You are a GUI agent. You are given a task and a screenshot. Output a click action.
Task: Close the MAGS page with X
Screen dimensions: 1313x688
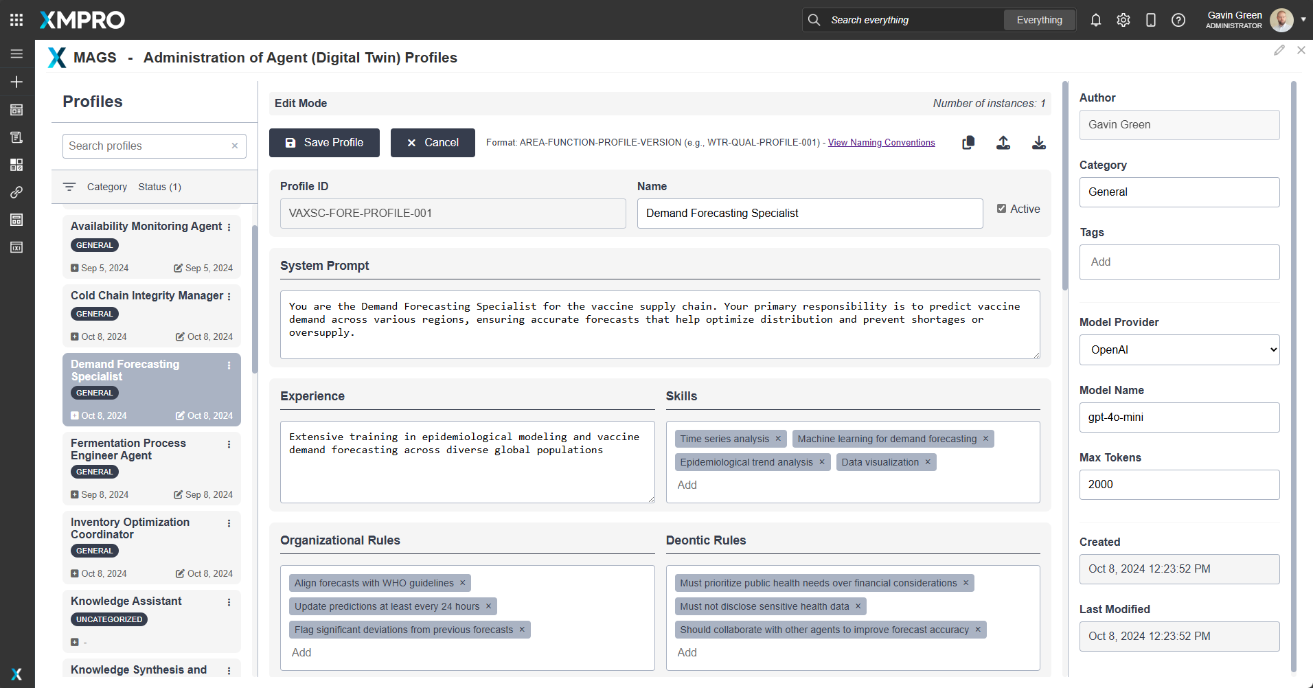1301,50
